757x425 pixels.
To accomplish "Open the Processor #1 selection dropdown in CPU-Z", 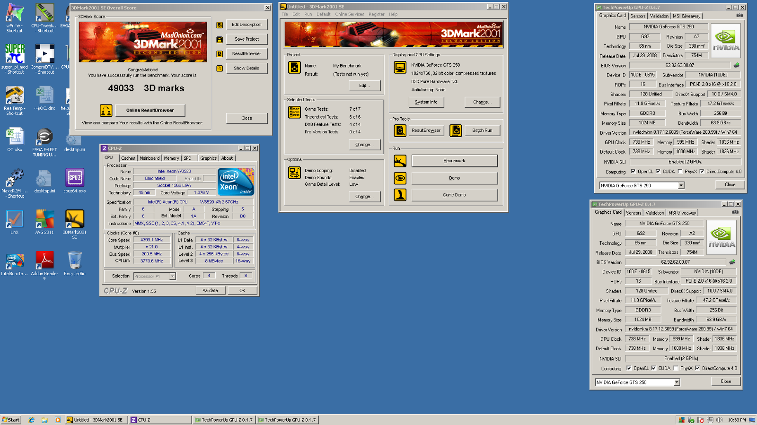I will (x=172, y=276).
